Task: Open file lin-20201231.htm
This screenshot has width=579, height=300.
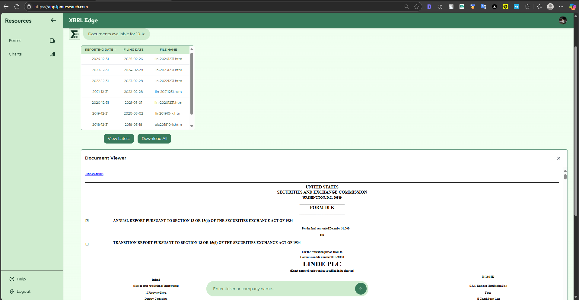Action: tap(168, 103)
